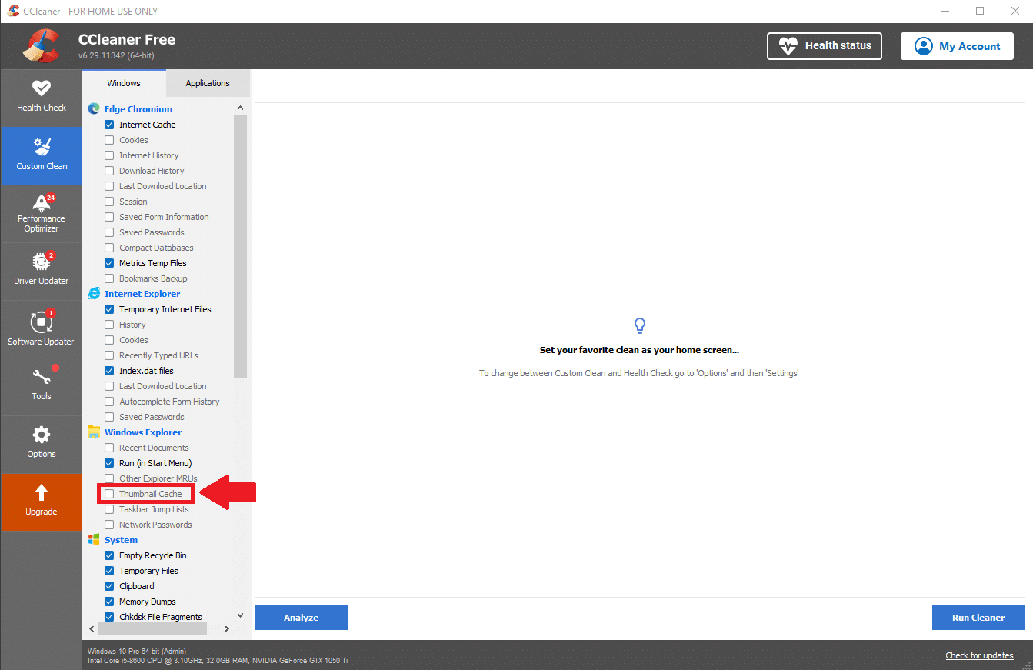The height and width of the screenshot is (670, 1033).
Task: Uncheck Metrics Temp Files
Action: 109,263
